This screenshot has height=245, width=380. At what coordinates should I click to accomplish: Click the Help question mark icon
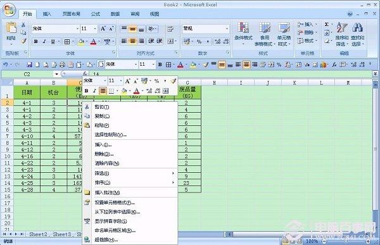350,14
